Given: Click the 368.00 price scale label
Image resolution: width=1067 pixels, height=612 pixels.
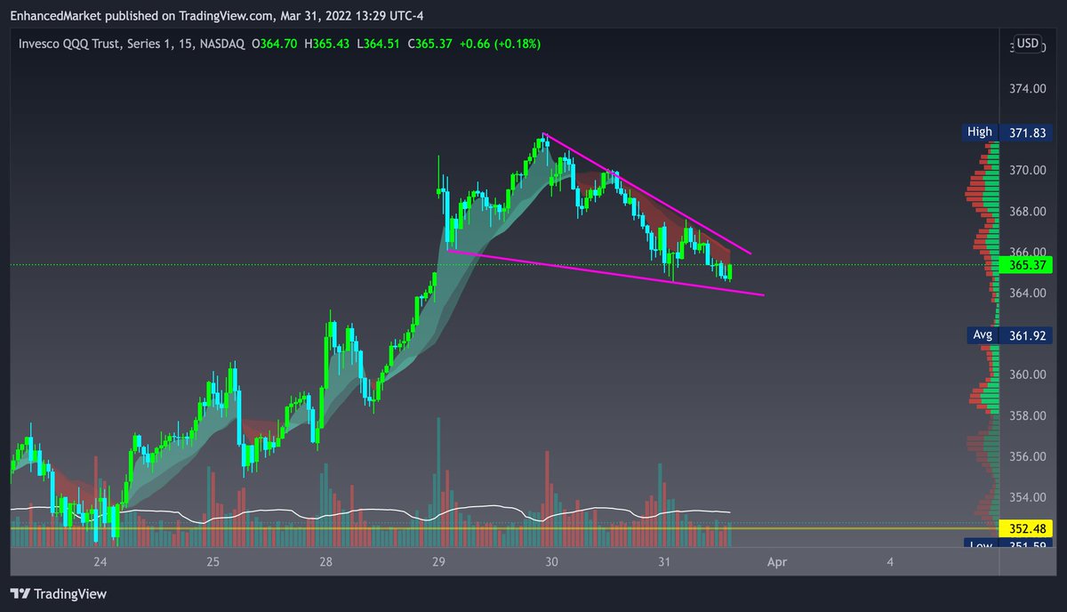Looking at the screenshot, I should tap(1026, 212).
